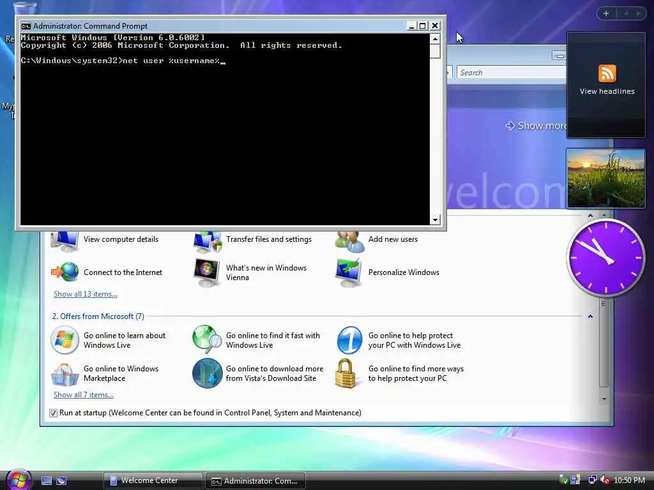Click the 2. Offers from Microsoft (7) heading
This screenshot has height=490, width=654.
point(98,316)
